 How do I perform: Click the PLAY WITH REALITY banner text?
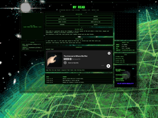pyautogui.click(x=126, y=84)
